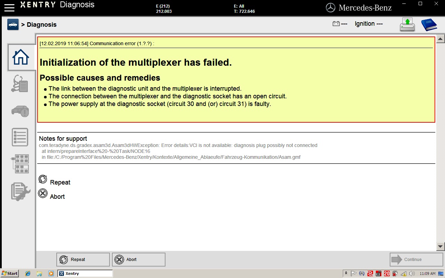The height and width of the screenshot is (278, 445).
Task: Click the 'E: All' engine text
Action: point(239,6)
